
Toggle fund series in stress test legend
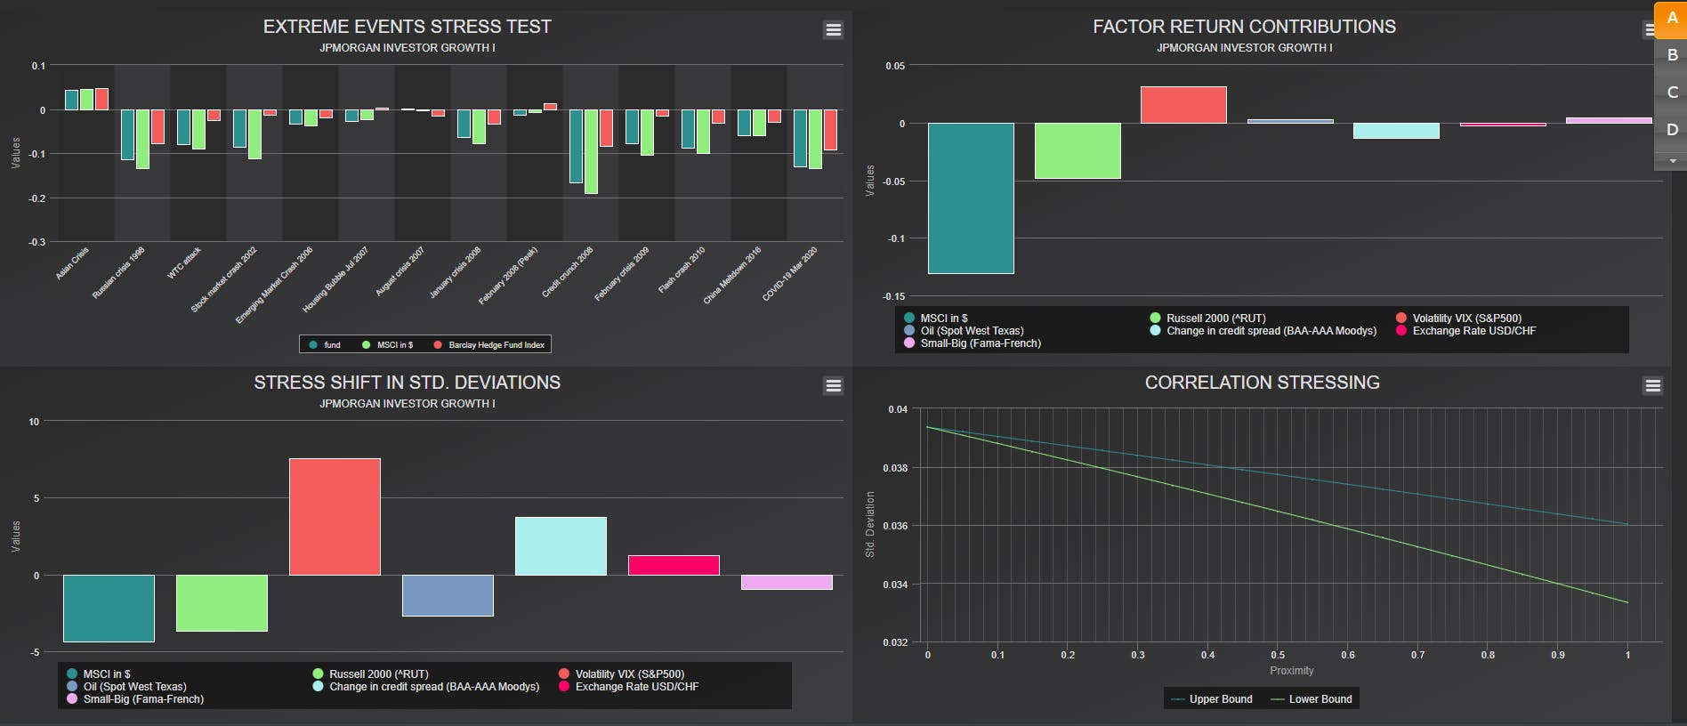coord(324,344)
